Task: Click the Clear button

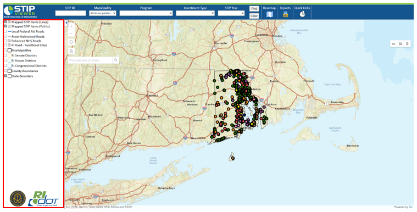Action: 254,16
